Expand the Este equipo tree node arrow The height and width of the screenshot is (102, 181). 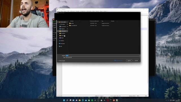point(58,44)
